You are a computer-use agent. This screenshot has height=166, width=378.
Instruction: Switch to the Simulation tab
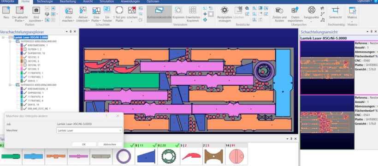pyautogui.click(x=107, y=1)
